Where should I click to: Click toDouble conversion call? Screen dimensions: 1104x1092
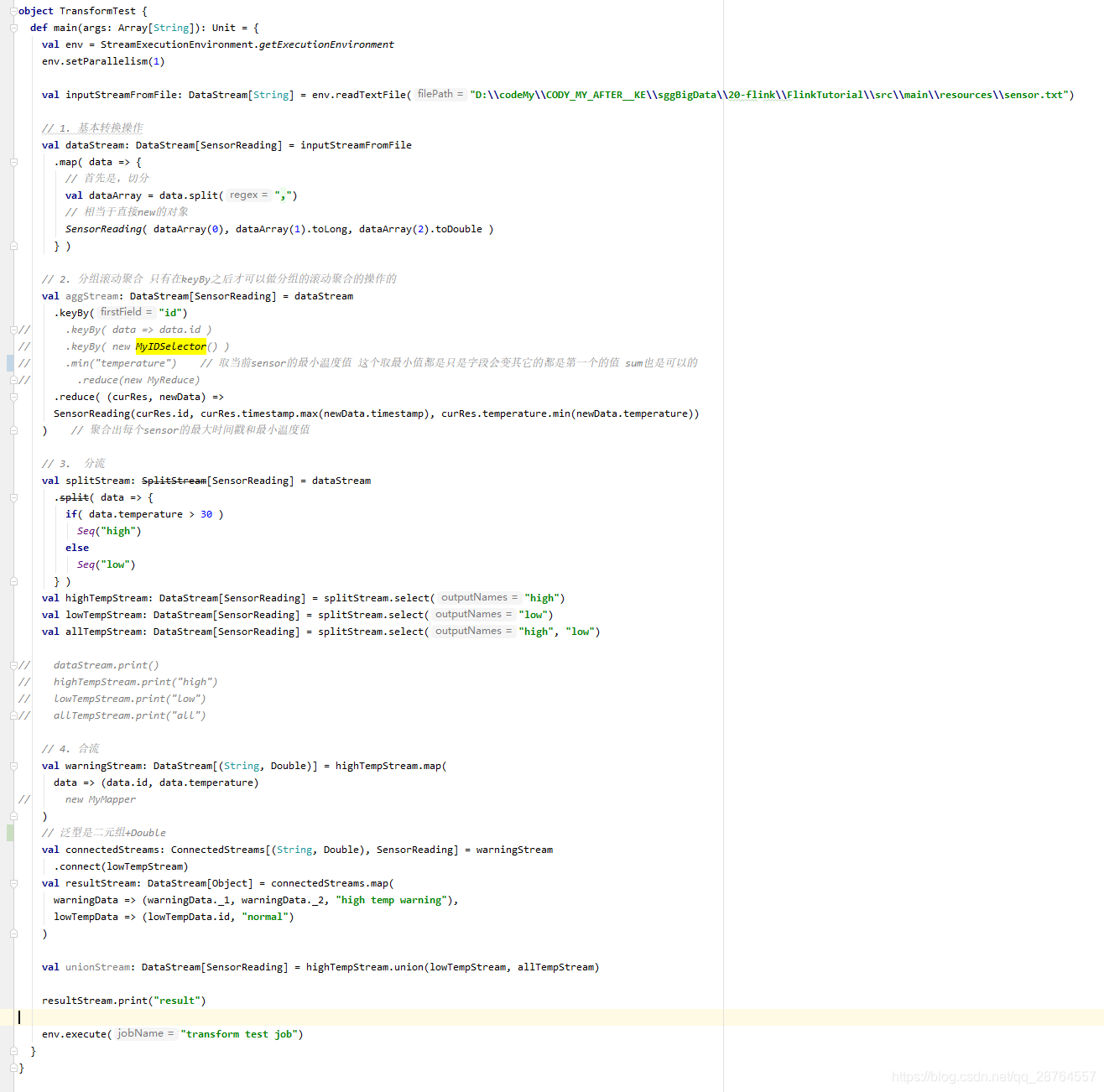coord(459,229)
